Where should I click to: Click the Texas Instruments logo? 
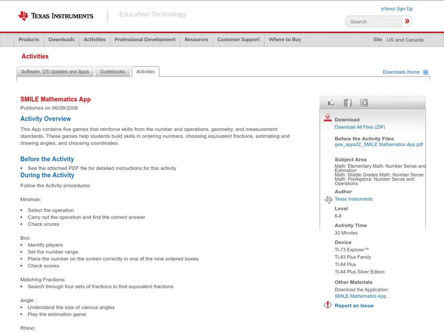[56, 16]
